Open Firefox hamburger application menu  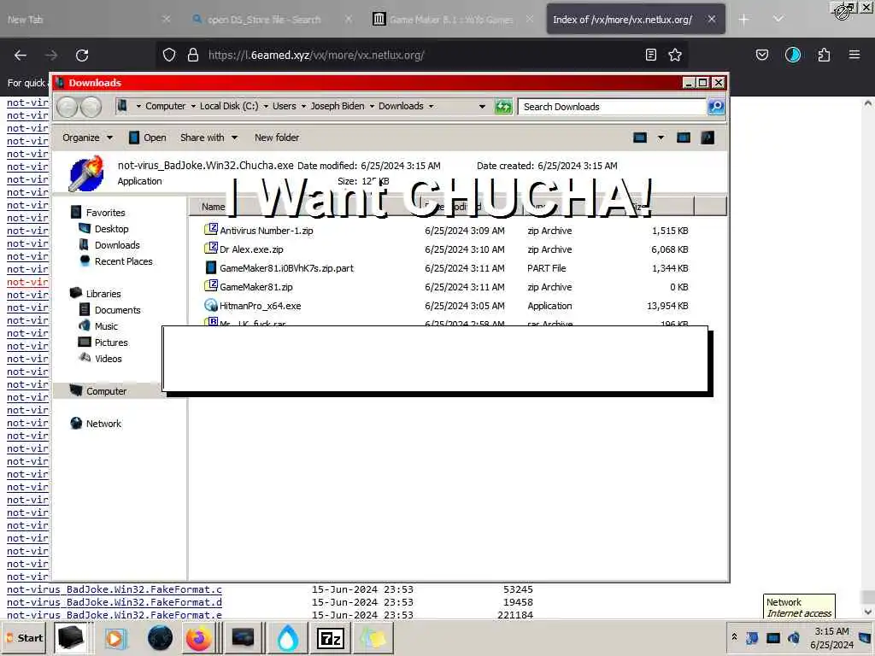tap(854, 55)
